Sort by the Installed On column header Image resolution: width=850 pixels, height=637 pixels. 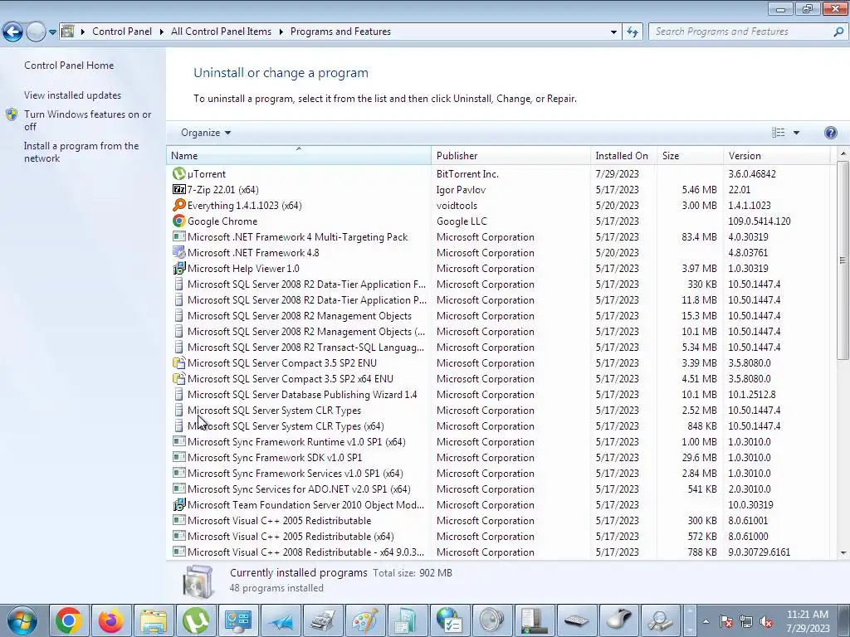coord(624,155)
